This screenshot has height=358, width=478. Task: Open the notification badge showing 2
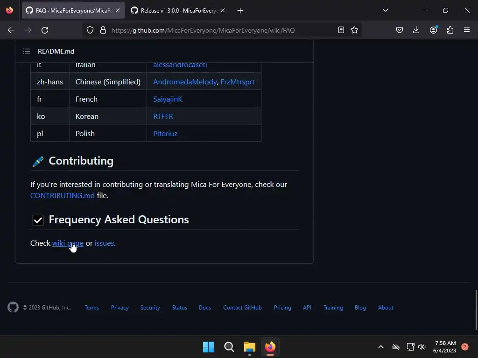[465, 347]
